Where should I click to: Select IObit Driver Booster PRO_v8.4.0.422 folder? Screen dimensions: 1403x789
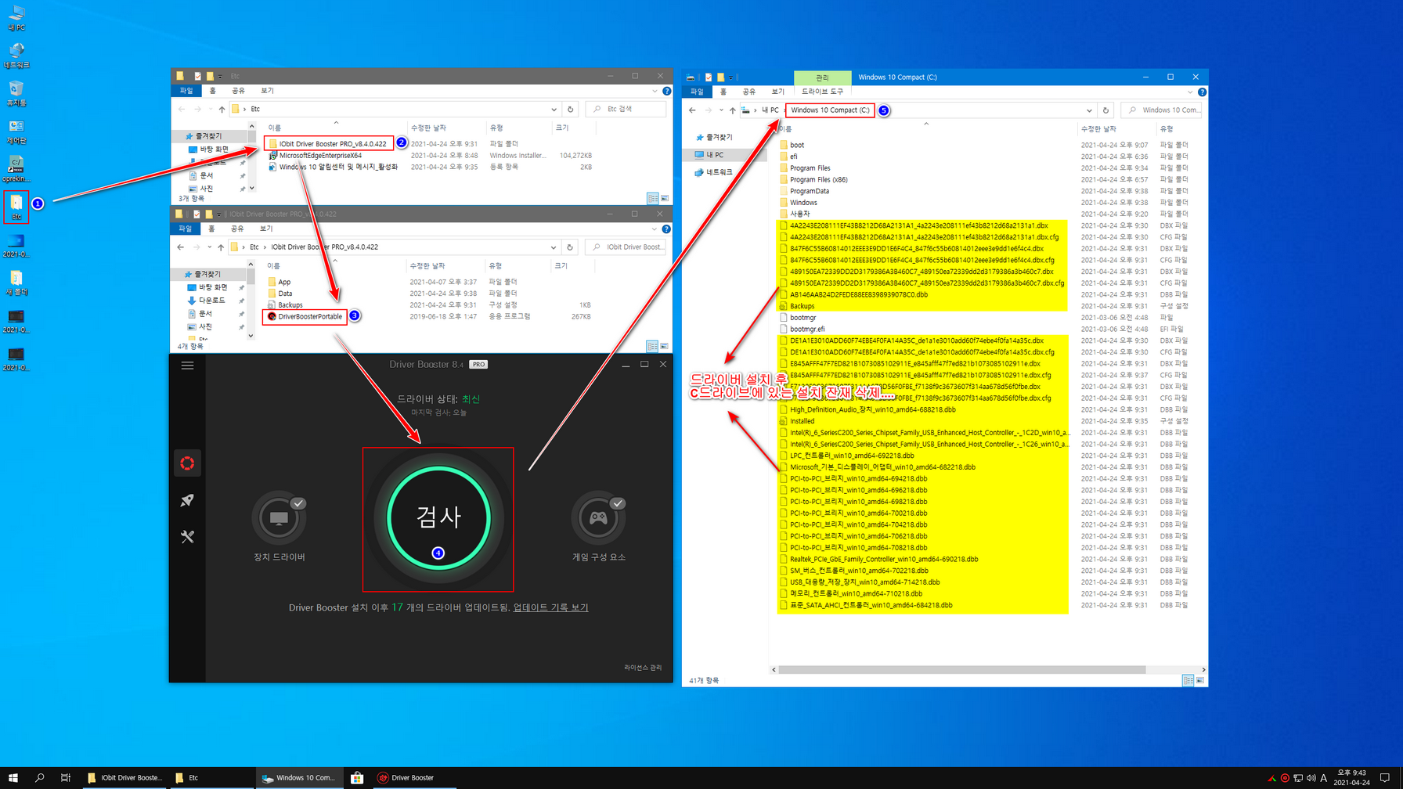(332, 143)
